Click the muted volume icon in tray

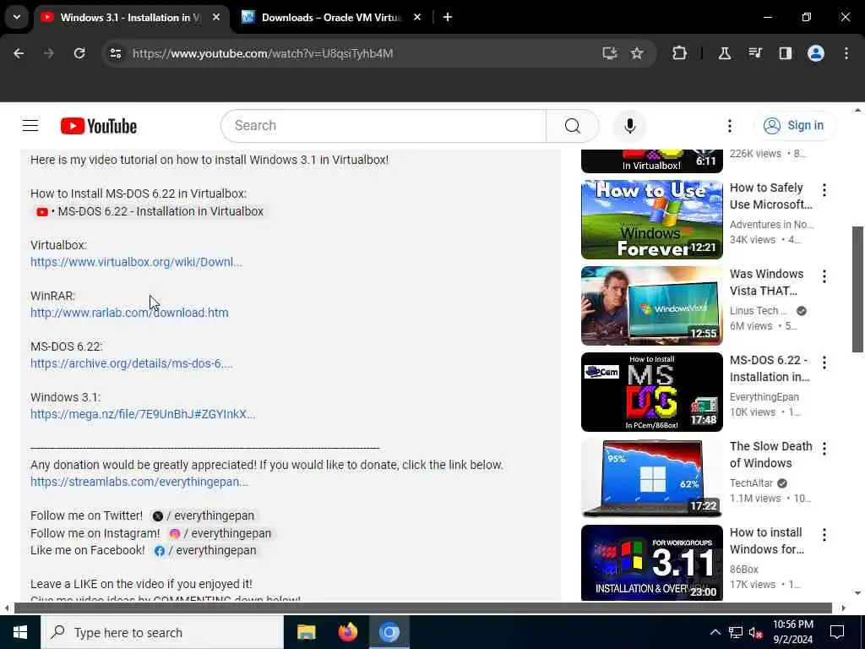click(x=756, y=633)
